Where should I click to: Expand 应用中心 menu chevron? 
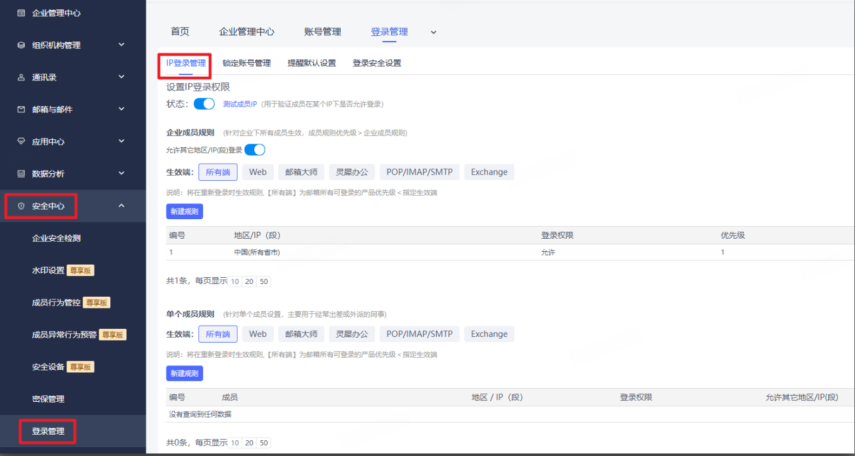tap(122, 141)
